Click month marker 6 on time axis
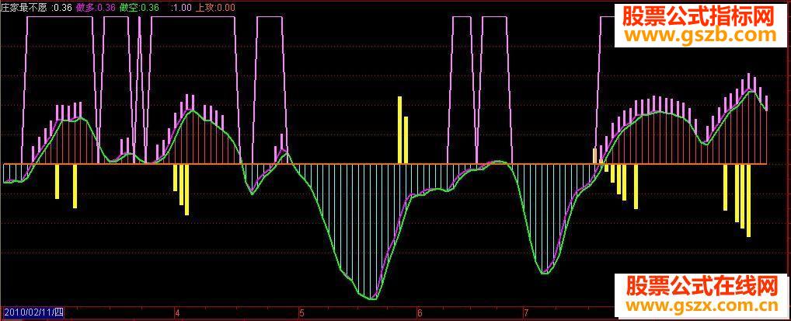Image resolution: width=791 pixels, height=321 pixels. (x=420, y=313)
